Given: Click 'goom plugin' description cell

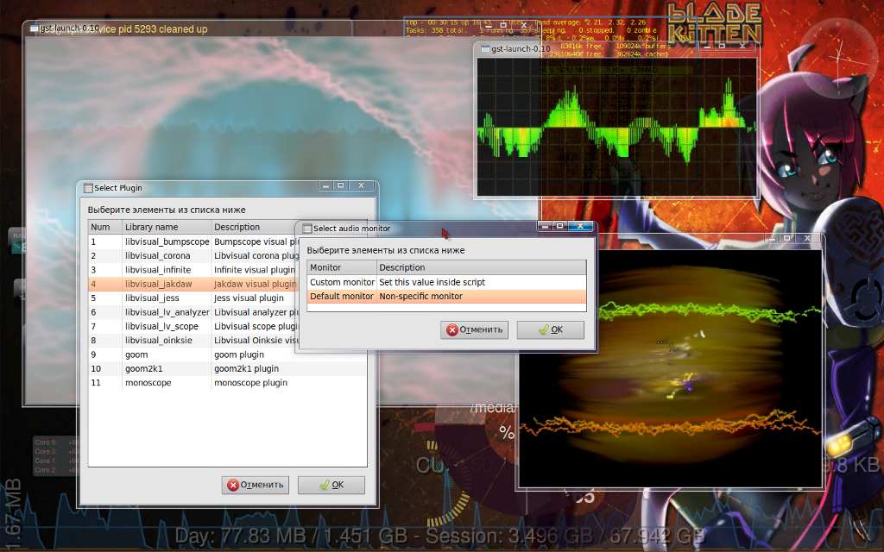Looking at the screenshot, I should [239, 354].
